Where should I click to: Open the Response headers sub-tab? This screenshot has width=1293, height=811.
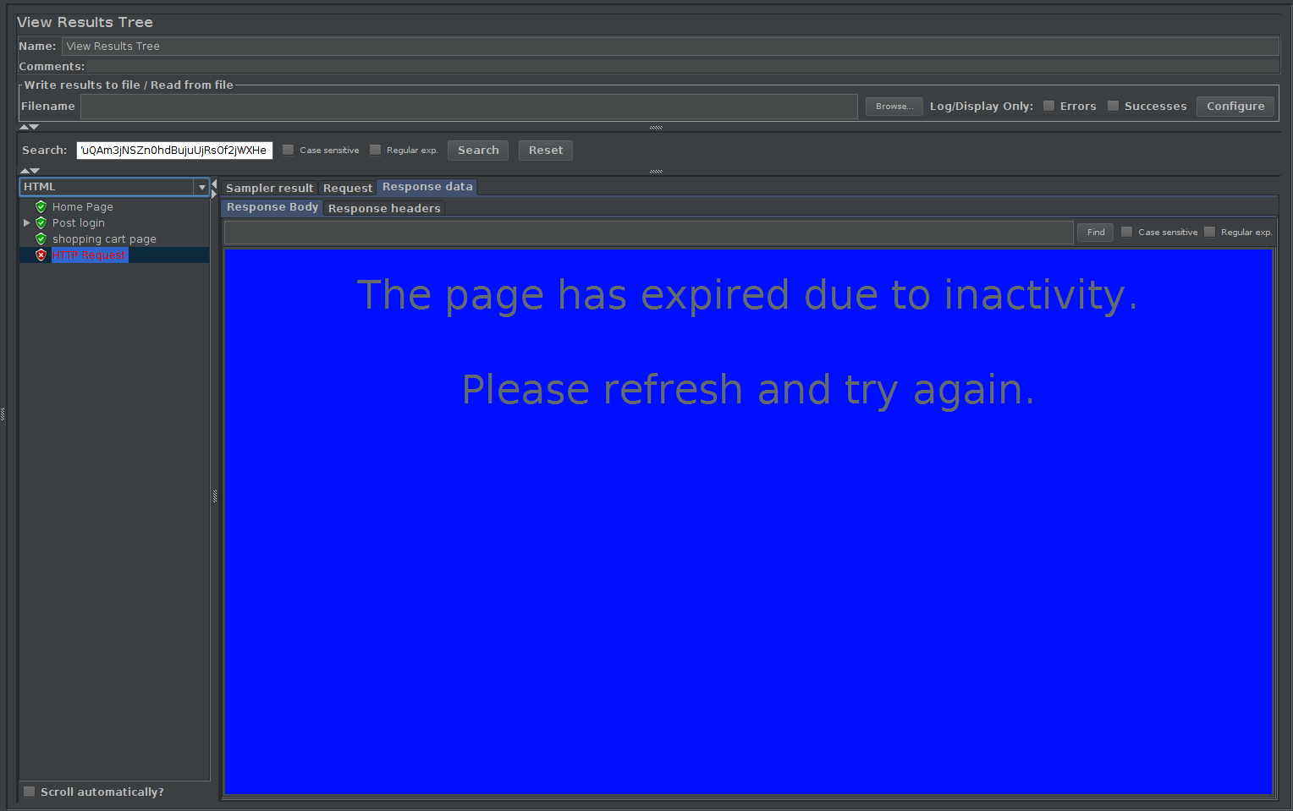(384, 208)
